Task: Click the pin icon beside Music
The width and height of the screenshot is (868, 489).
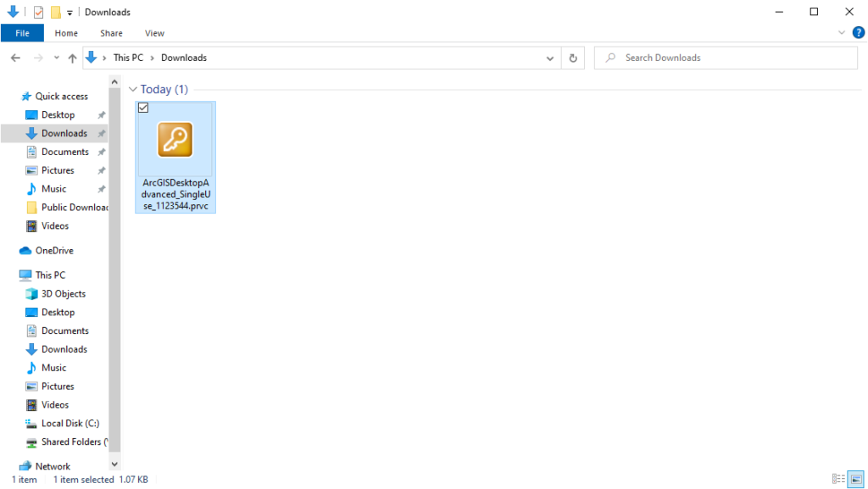Action: coord(102,189)
